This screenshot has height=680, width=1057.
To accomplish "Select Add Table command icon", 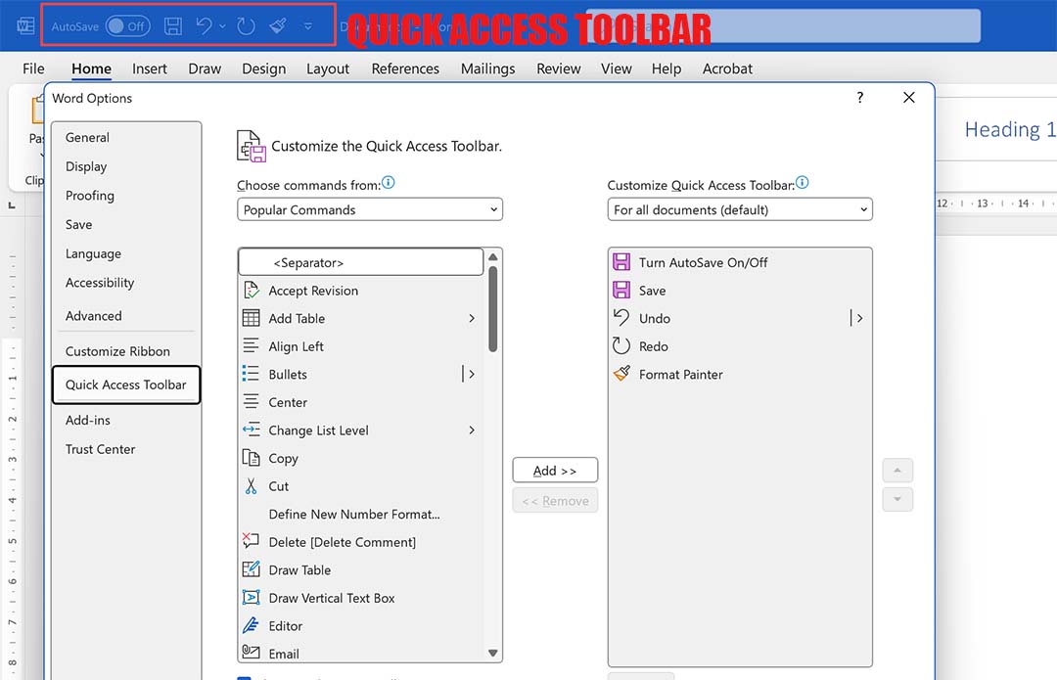I will click(x=251, y=318).
